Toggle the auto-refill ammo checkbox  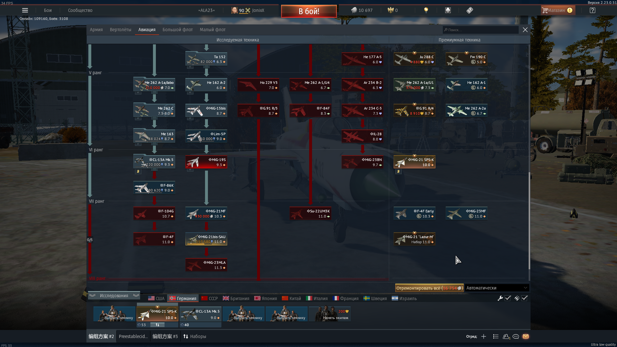pyautogui.click(x=524, y=298)
